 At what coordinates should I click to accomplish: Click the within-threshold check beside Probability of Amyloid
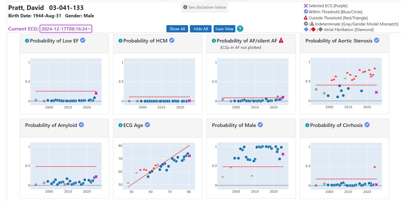(x=81, y=125)
